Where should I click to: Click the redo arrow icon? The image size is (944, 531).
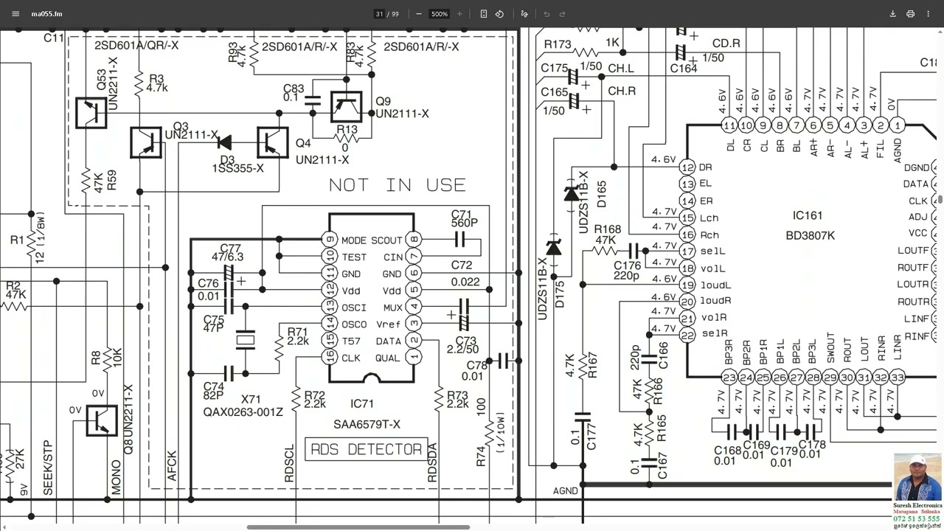click(x=562, y=14)
